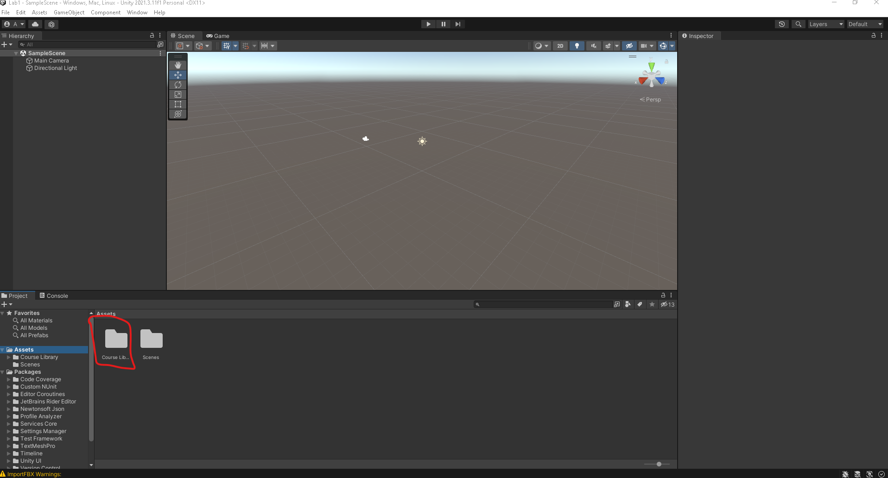
Task: Select the Rect transform tool
Action: point(178,104)
